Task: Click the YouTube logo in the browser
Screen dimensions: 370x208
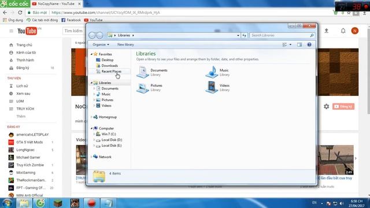Action: pyautogui.click(x=27, y=31)
